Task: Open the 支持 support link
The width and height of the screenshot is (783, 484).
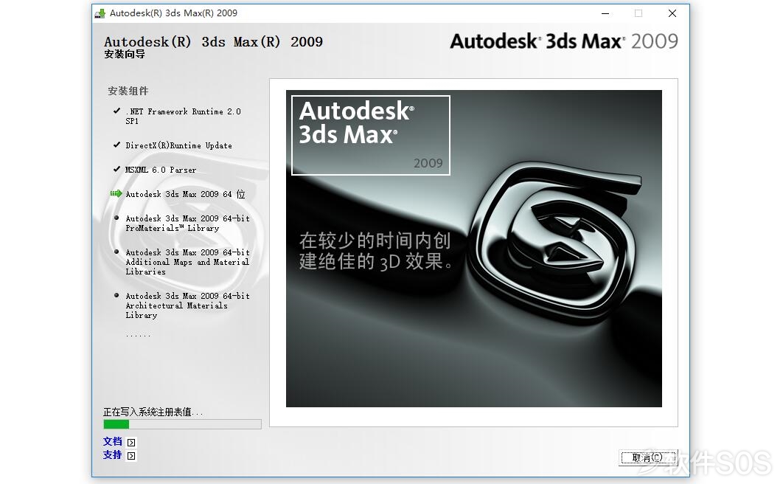Action: point(112,455)
